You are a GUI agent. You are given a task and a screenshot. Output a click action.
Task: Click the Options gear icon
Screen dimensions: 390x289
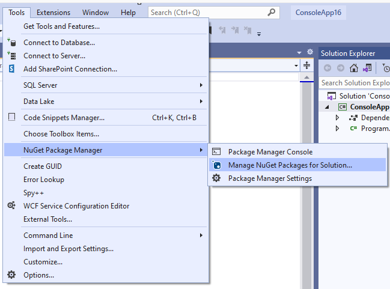tap(11, 275)
